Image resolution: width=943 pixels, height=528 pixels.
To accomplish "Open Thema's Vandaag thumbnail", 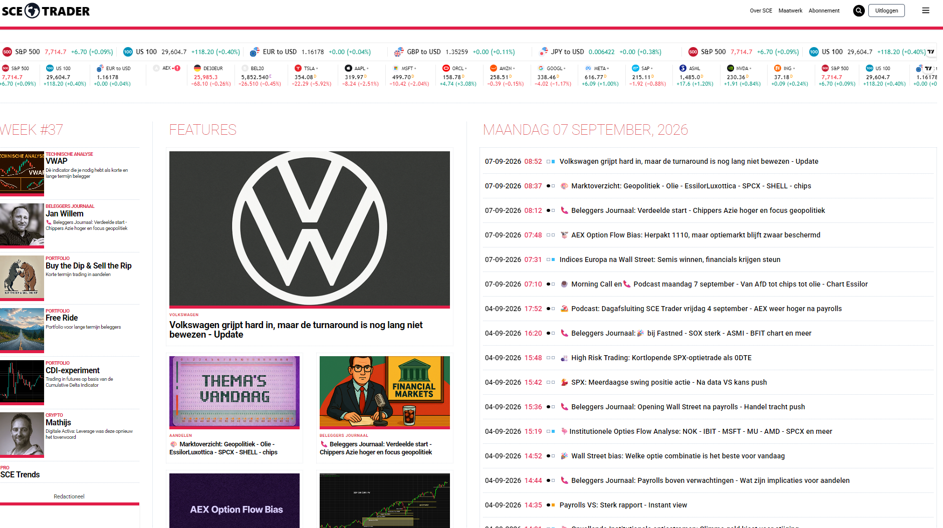I will (x=234, y=392).
